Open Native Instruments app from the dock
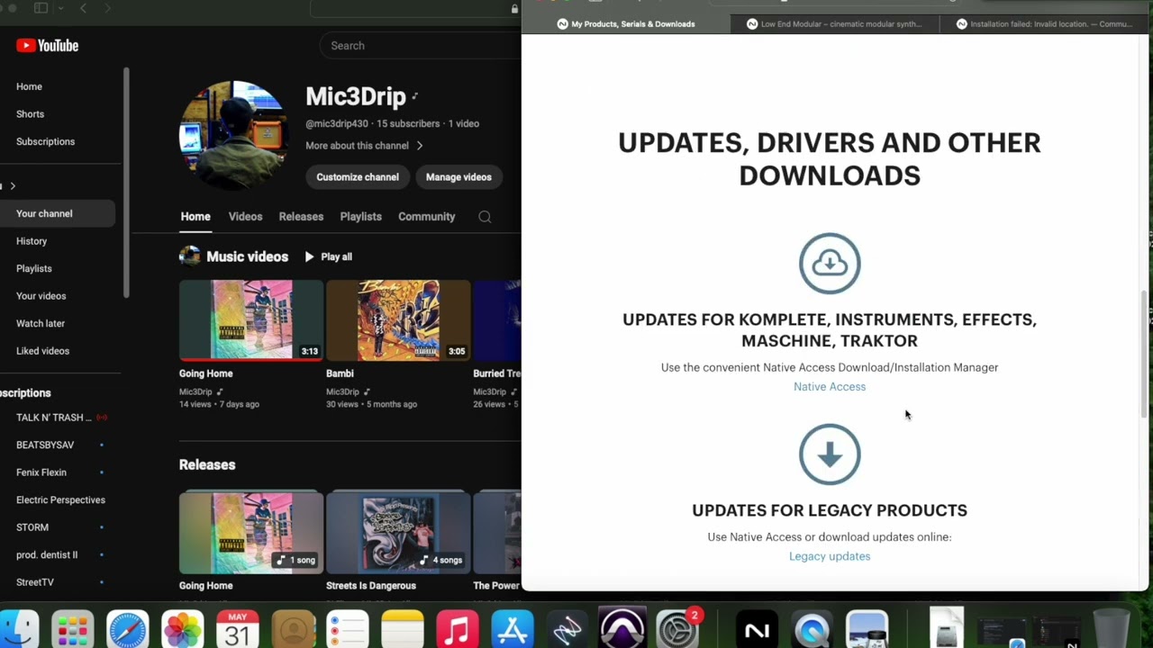This screenshot has height=648, width=1153. click(757, 629)
